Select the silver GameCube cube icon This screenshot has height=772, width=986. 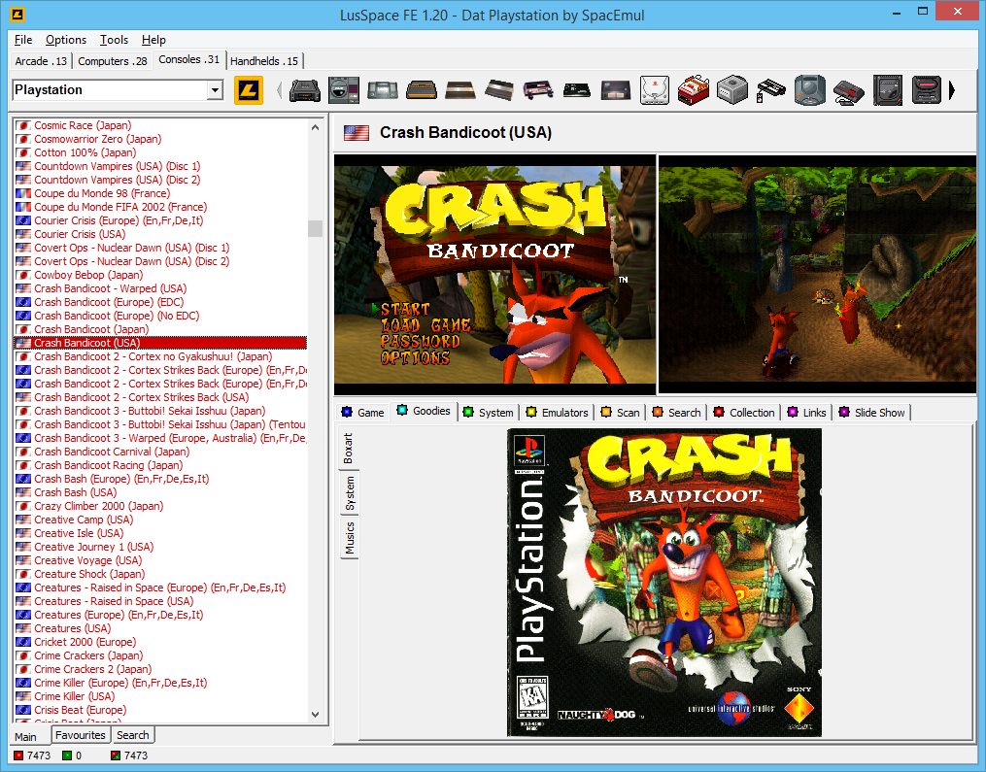732,90
